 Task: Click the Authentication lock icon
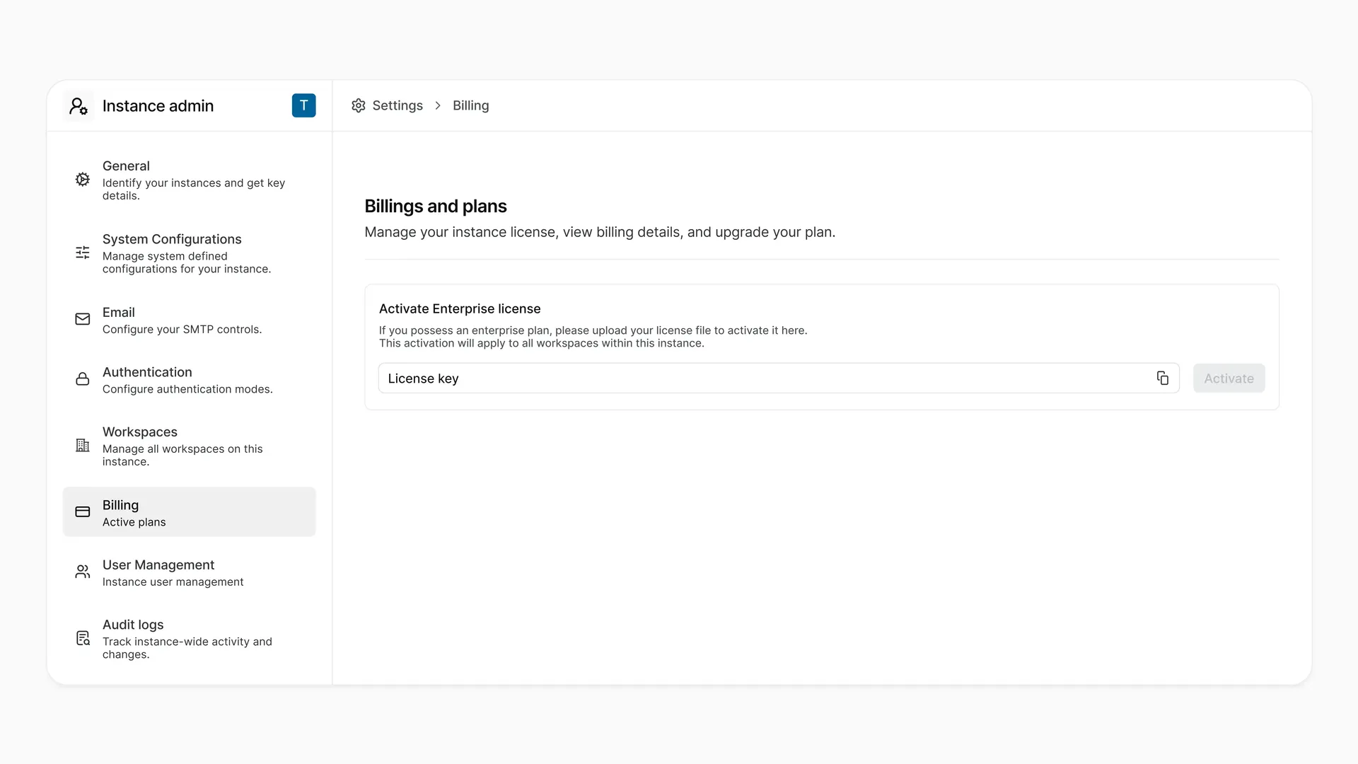point(83,379)
